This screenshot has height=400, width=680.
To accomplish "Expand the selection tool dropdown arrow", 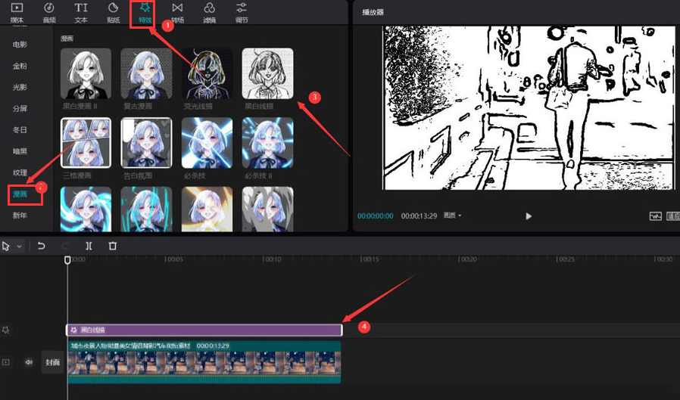I will coord(19,247).
